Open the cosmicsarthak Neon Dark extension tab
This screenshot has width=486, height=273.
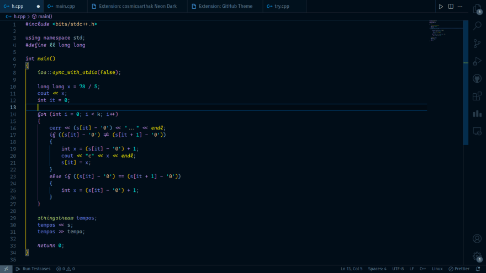pos(138,6)
